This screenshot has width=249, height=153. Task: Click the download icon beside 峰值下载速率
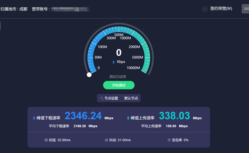34,118
